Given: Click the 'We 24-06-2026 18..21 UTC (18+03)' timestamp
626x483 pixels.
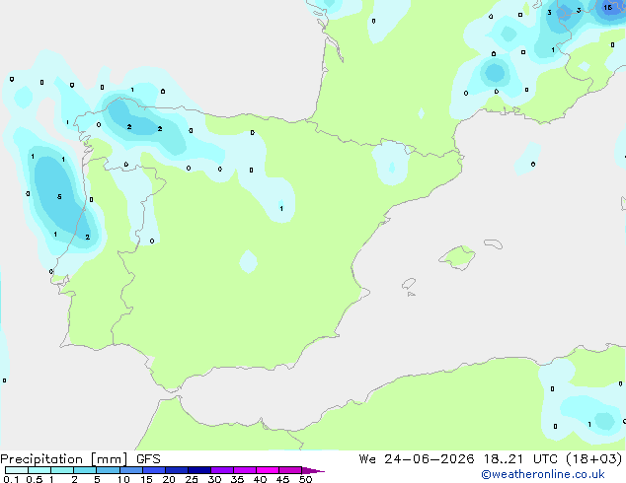Looking at the screenshot, I should pos(491,459).
